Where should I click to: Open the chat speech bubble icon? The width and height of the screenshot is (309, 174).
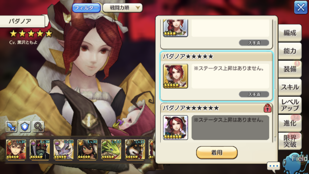274,166
